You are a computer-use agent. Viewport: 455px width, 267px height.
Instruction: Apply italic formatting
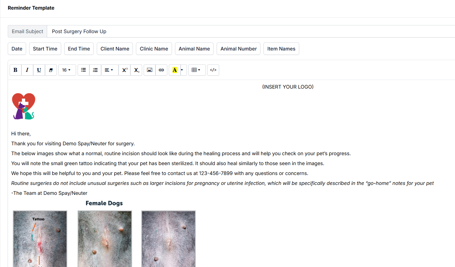pos(27,70)
